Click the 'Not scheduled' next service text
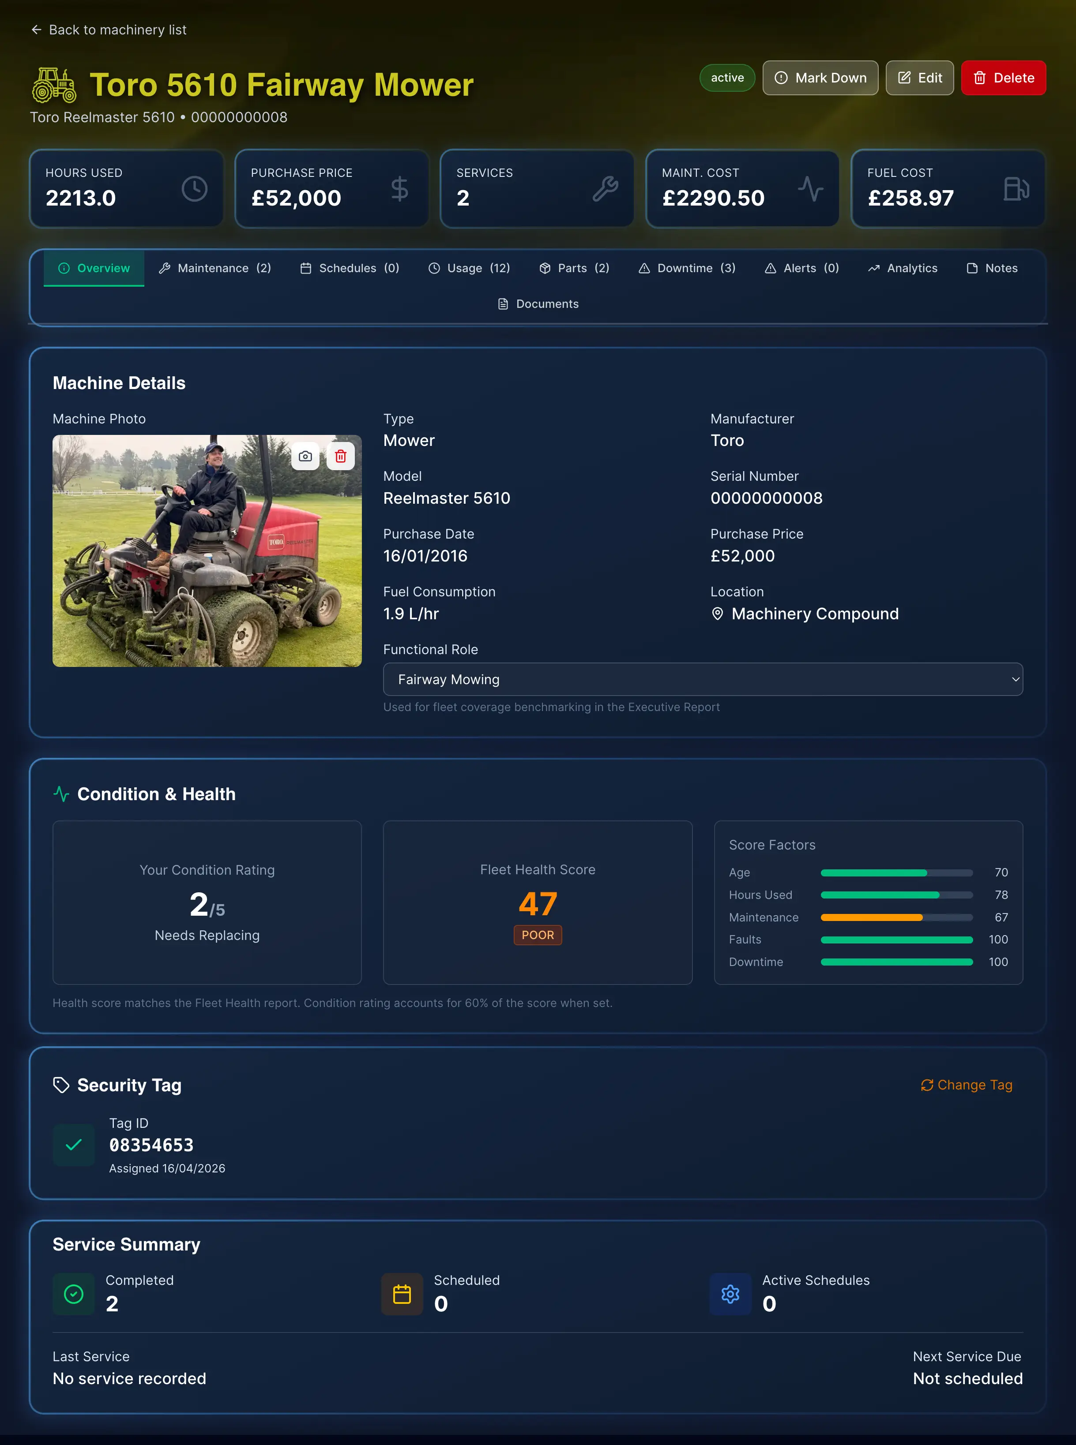This screenshot has width=1076, height=1445. 968,1378
